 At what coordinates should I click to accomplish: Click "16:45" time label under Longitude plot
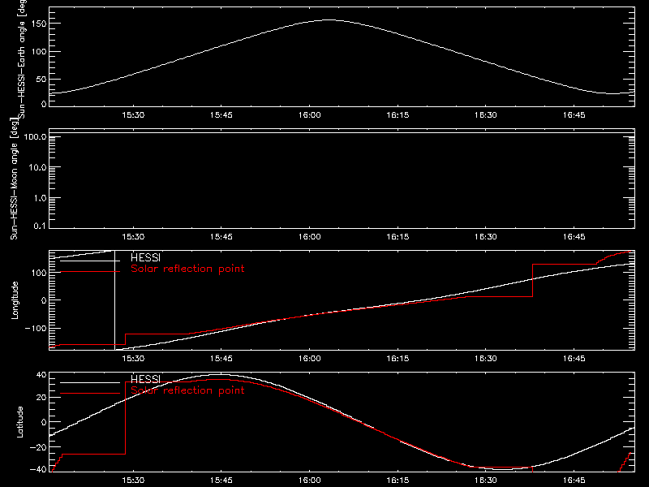[574, 359]
